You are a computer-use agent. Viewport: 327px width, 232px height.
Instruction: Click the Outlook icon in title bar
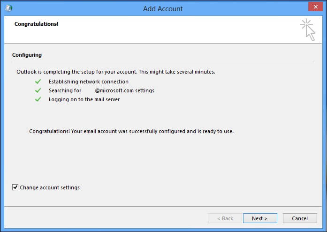click(x=8, y=8)
